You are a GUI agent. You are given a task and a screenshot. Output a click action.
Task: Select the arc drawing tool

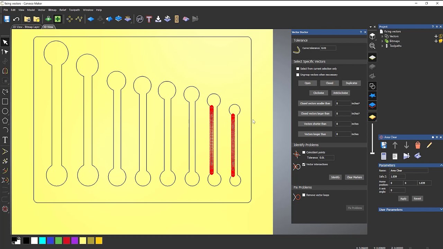pyautogui.click(x=5, y=130)
